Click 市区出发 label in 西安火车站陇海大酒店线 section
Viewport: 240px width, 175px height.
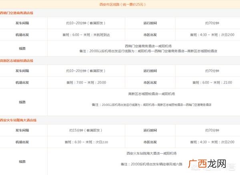pos(150,142)
